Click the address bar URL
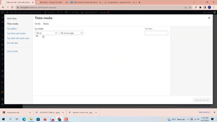 [38, 7]
